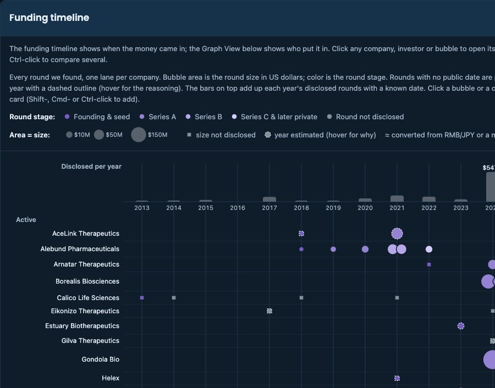495x388 pixels.
Task: Open the Helex company label
Action: [x=111, y=378]
